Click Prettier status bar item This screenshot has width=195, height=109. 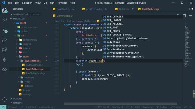176,107
